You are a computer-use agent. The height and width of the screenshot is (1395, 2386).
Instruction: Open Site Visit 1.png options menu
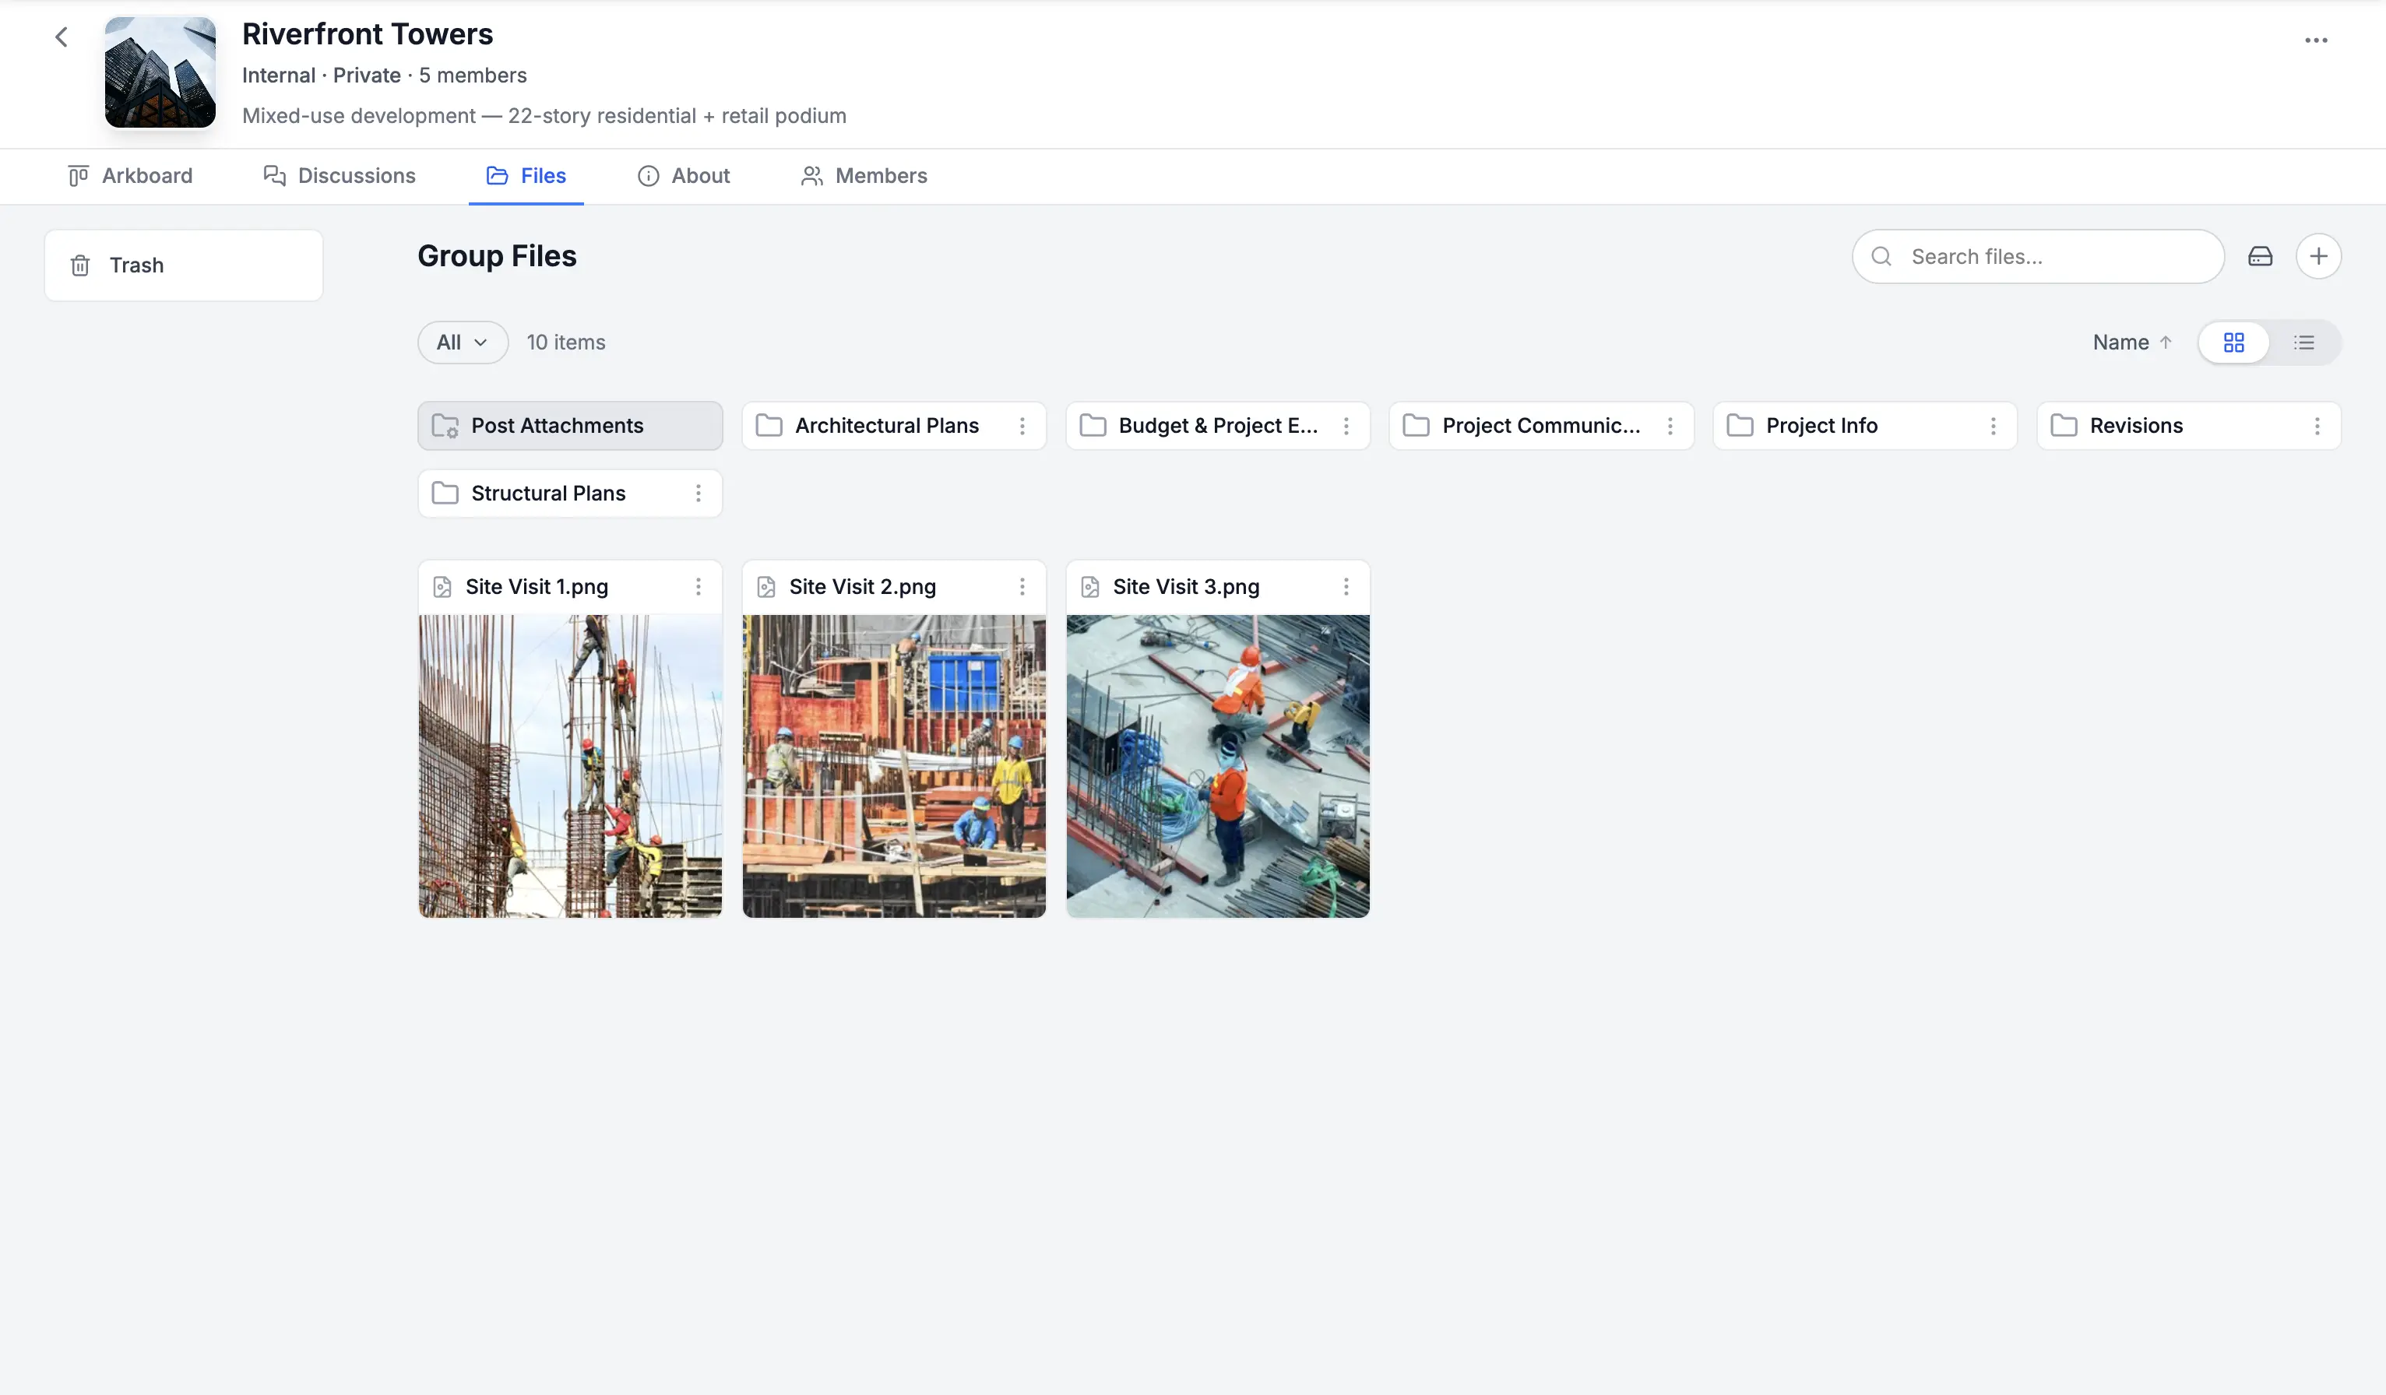[x=698, y=587]
